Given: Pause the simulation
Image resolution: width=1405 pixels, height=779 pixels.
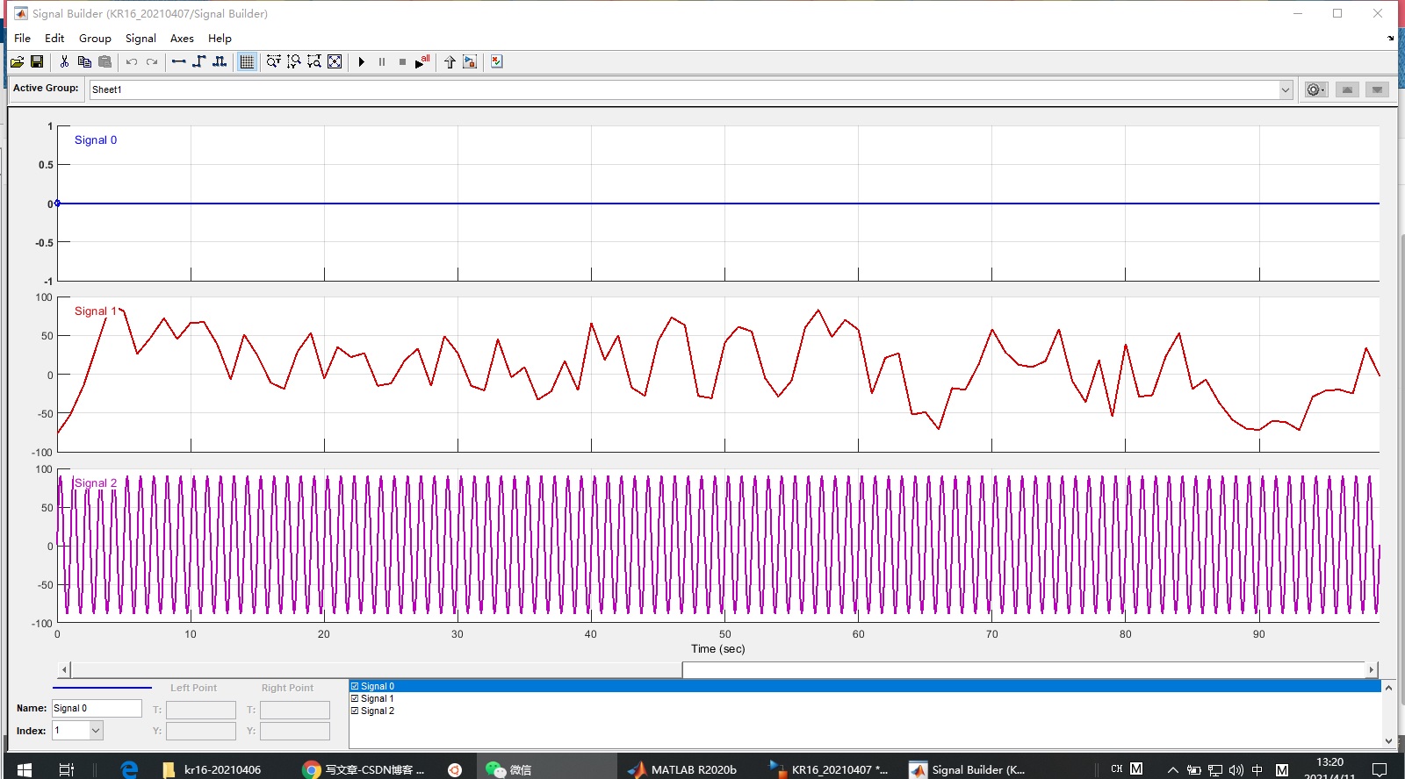Looking at the screenshot, I should coord(382,61).
